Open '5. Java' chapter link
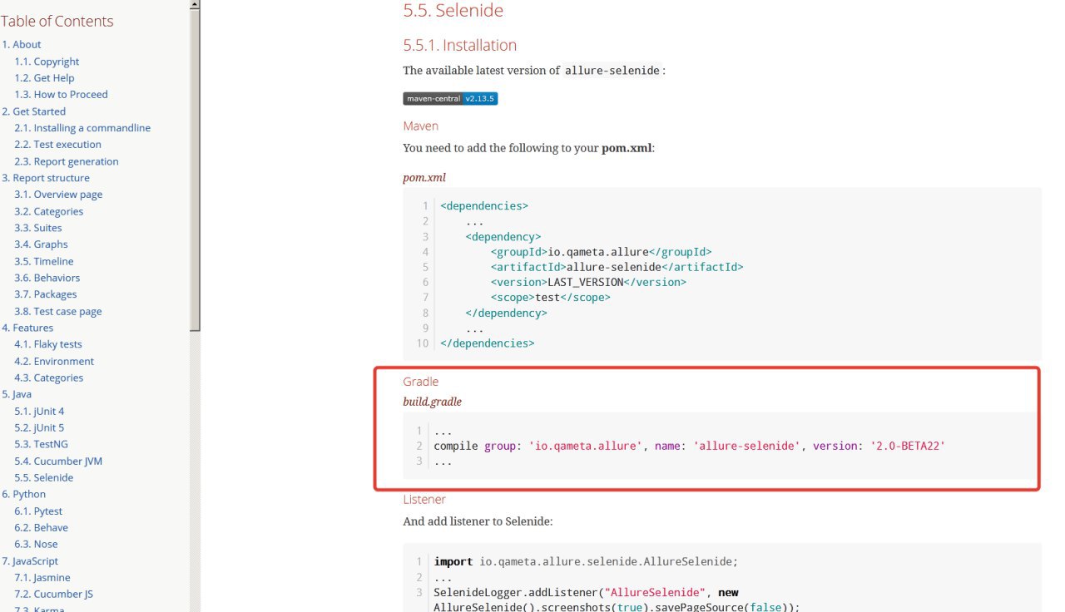The image size is (1065, 612). pos(17,394)
